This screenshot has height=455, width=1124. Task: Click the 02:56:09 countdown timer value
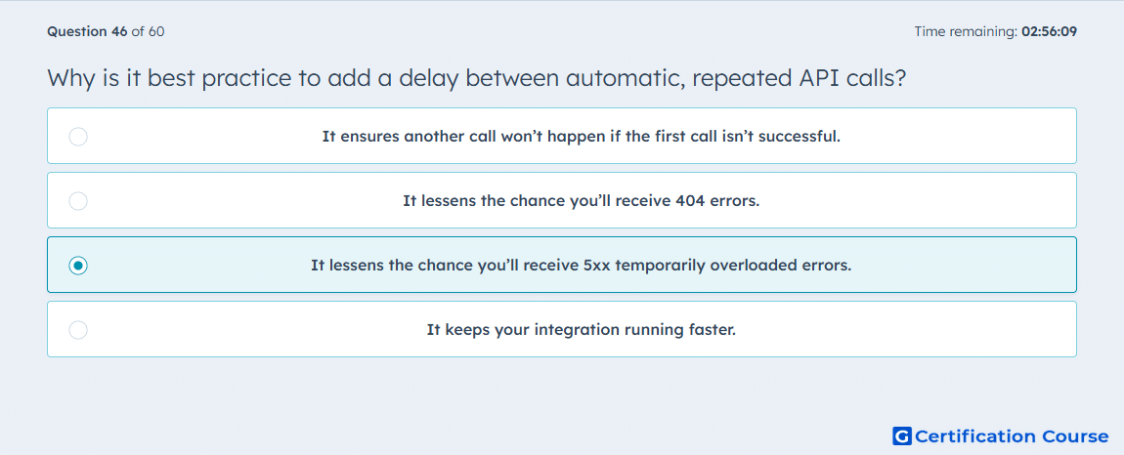click(1048, 31)
